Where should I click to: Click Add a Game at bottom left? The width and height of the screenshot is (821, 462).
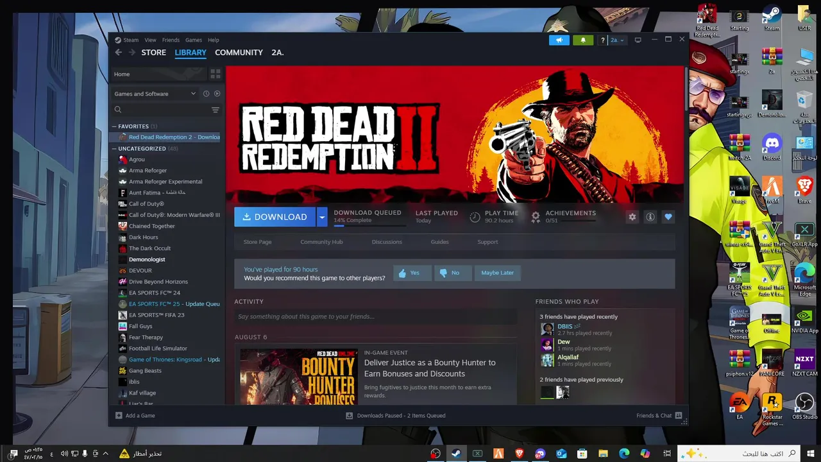click(135, 416)
